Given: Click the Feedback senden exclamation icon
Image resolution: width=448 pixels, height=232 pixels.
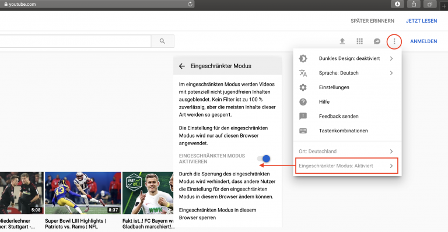Looking at the screenshot, I should [x=303, y=116].
